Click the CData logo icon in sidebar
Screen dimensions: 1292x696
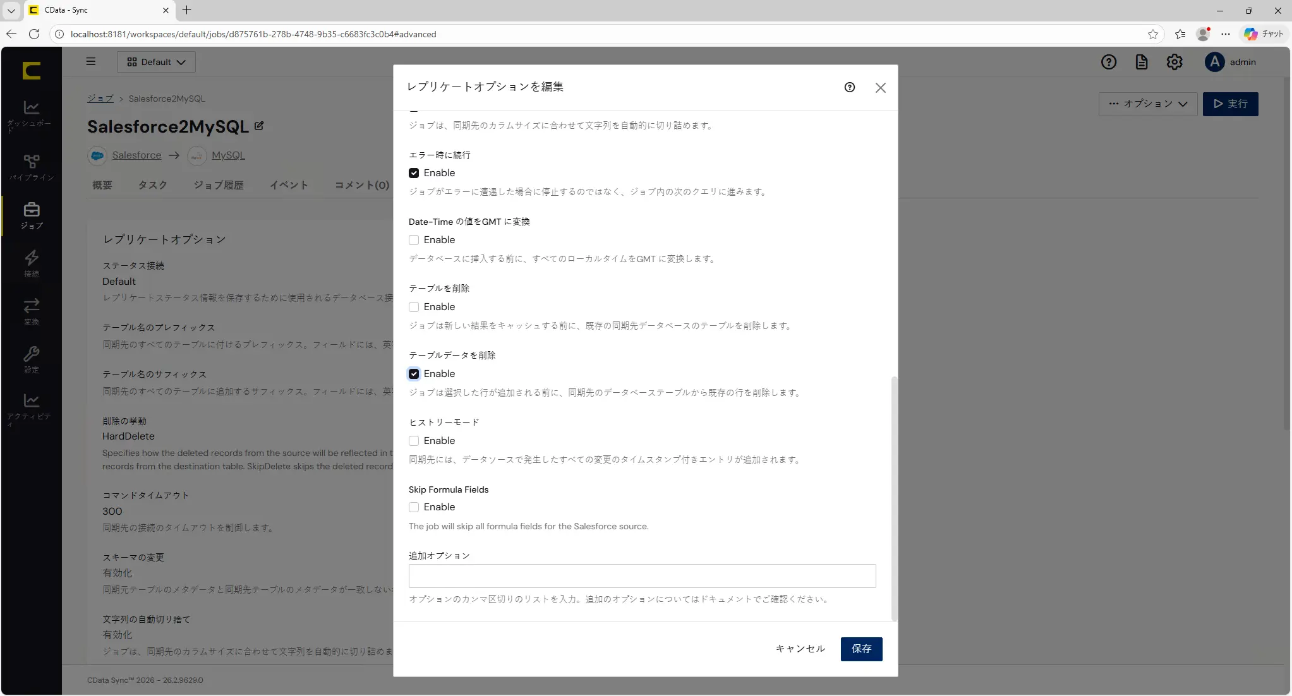click(x=32, y=70)
